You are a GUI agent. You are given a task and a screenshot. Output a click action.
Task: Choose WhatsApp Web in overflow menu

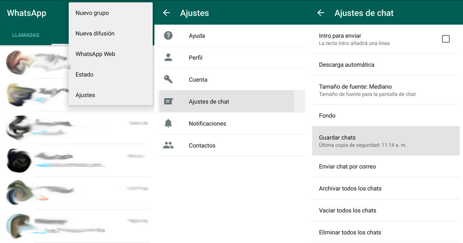95,54
